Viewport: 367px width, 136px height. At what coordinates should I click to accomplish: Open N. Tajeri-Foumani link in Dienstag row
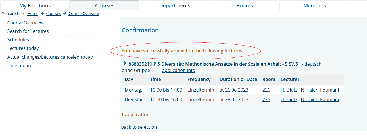point(320,99)
